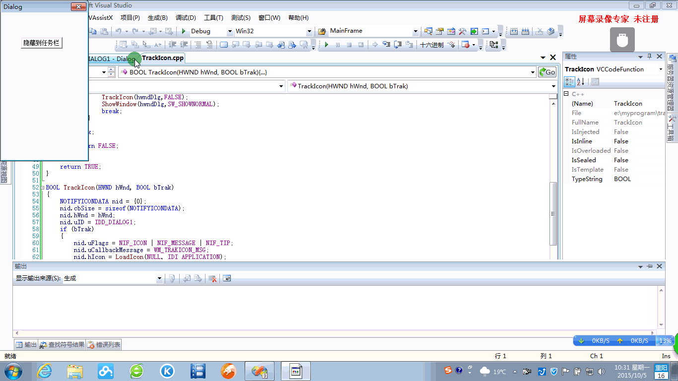Open the Output source dropdown (生成)
The height and width of the screenshot is (381, 678).
[159, 279]
